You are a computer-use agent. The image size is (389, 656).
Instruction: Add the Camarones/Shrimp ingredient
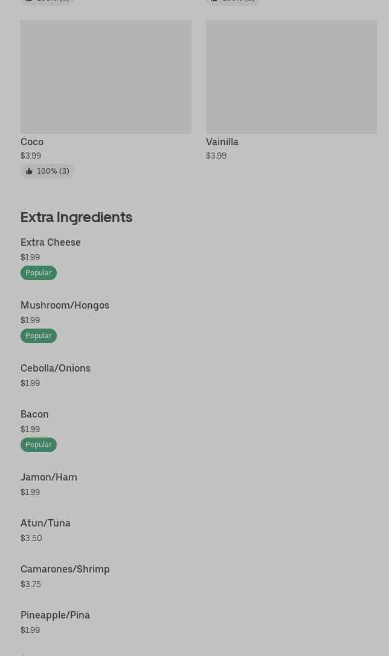click(x=65, y=569)
